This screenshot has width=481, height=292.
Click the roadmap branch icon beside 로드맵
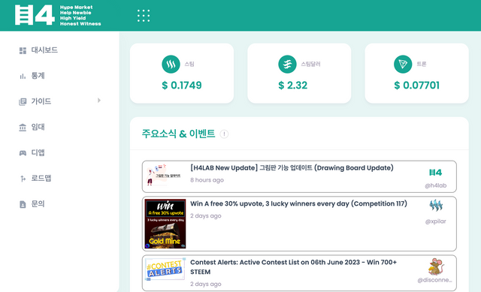pyautogui.click(x=23, y=179)
